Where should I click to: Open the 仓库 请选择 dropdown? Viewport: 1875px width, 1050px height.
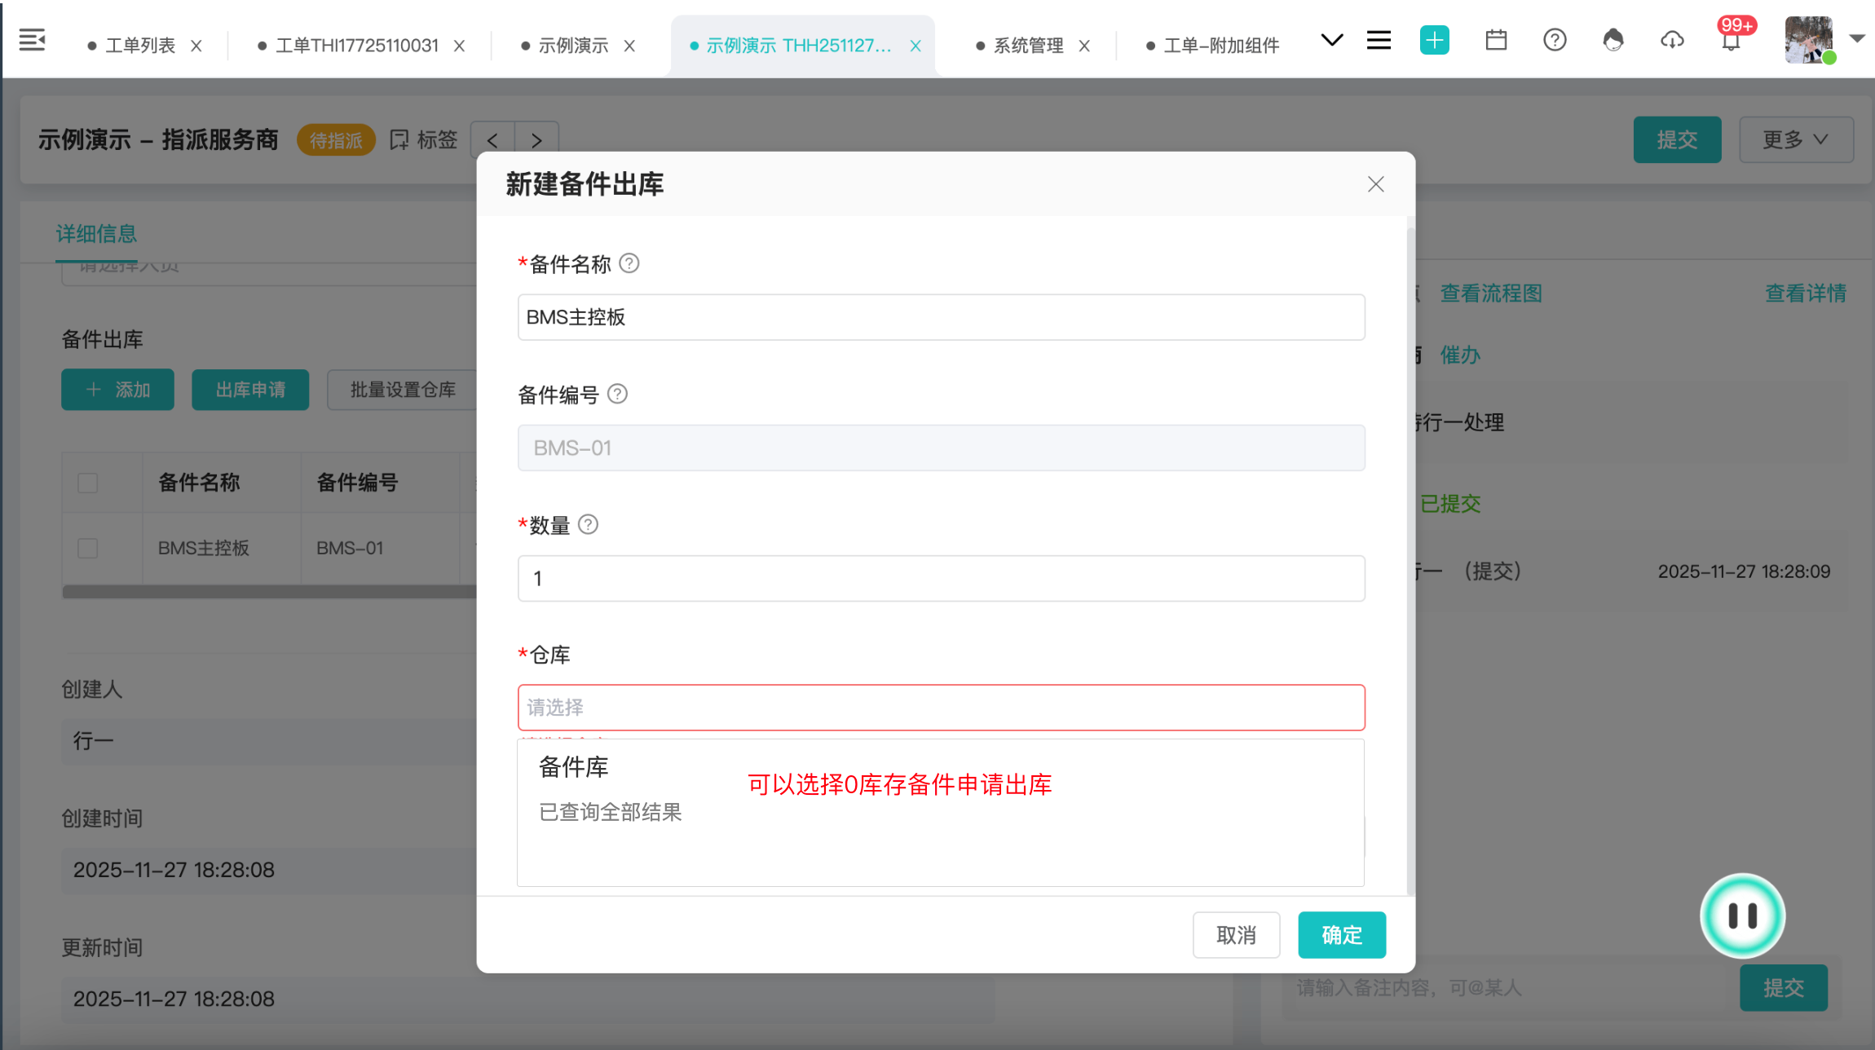941,708
